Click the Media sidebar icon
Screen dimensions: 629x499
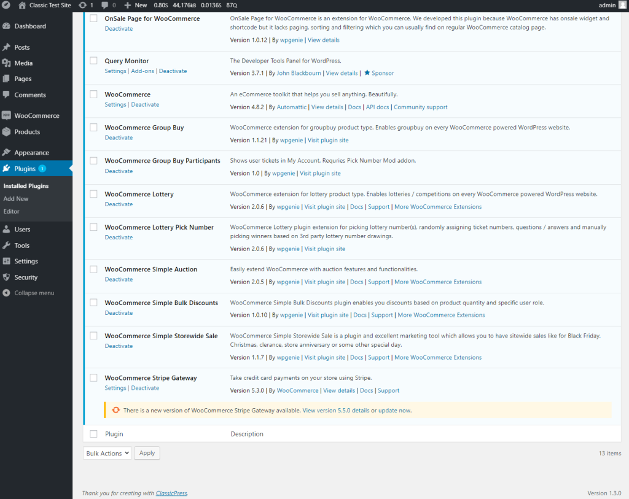[6, 63]
